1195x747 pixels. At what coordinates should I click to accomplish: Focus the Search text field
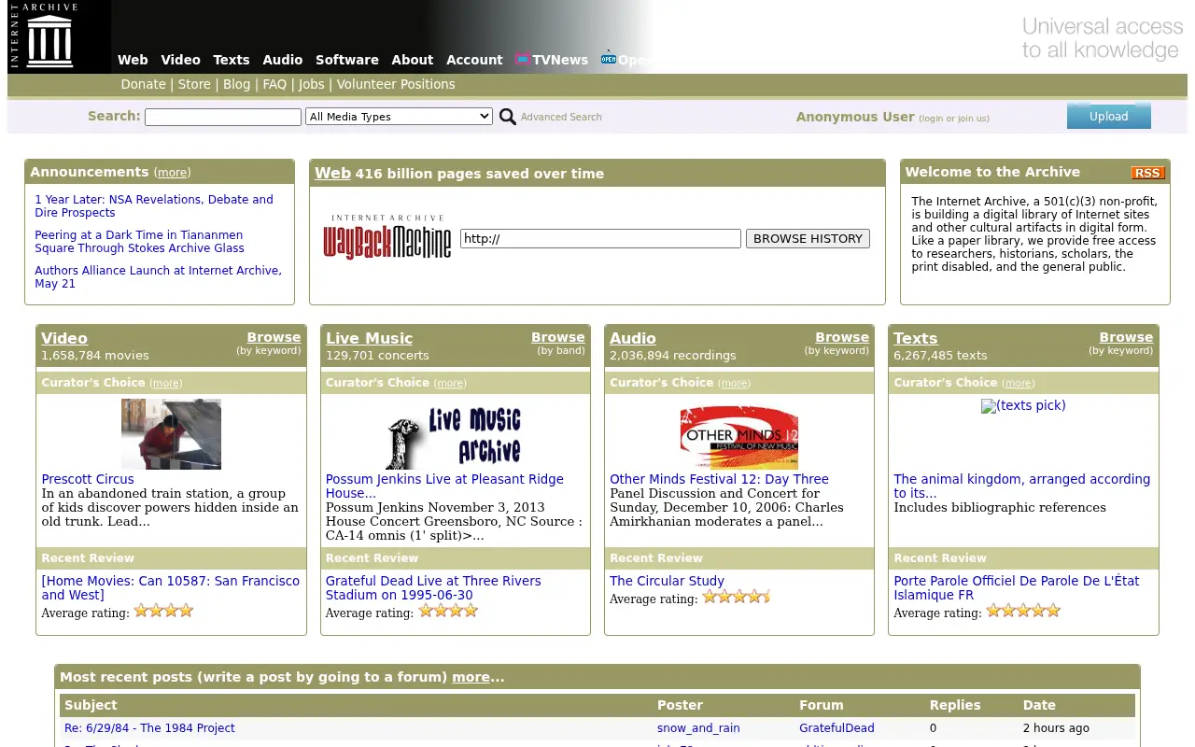point(223,117)
